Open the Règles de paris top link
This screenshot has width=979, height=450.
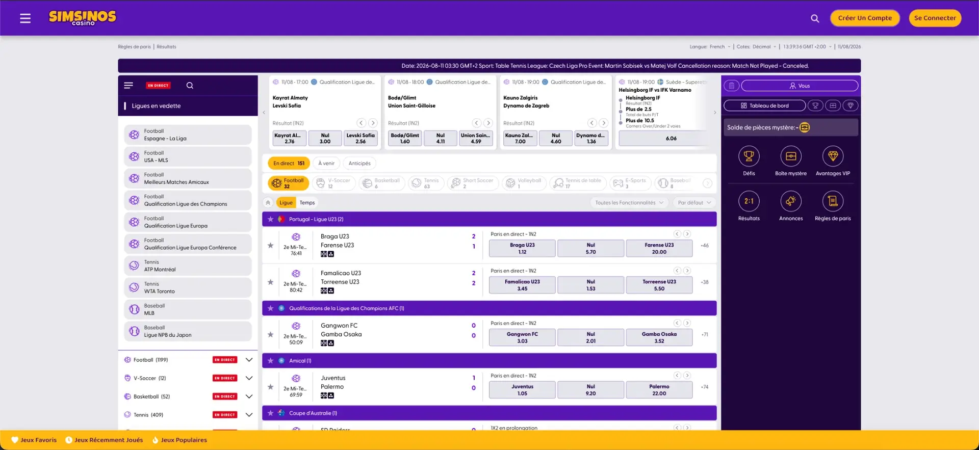point(134,47)
